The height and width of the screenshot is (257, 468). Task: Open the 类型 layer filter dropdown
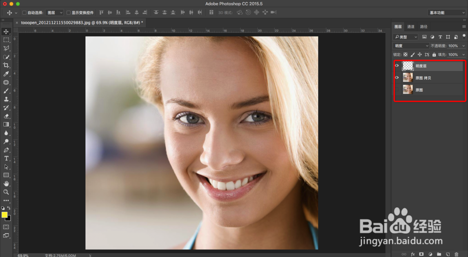[x=406, y=37]
